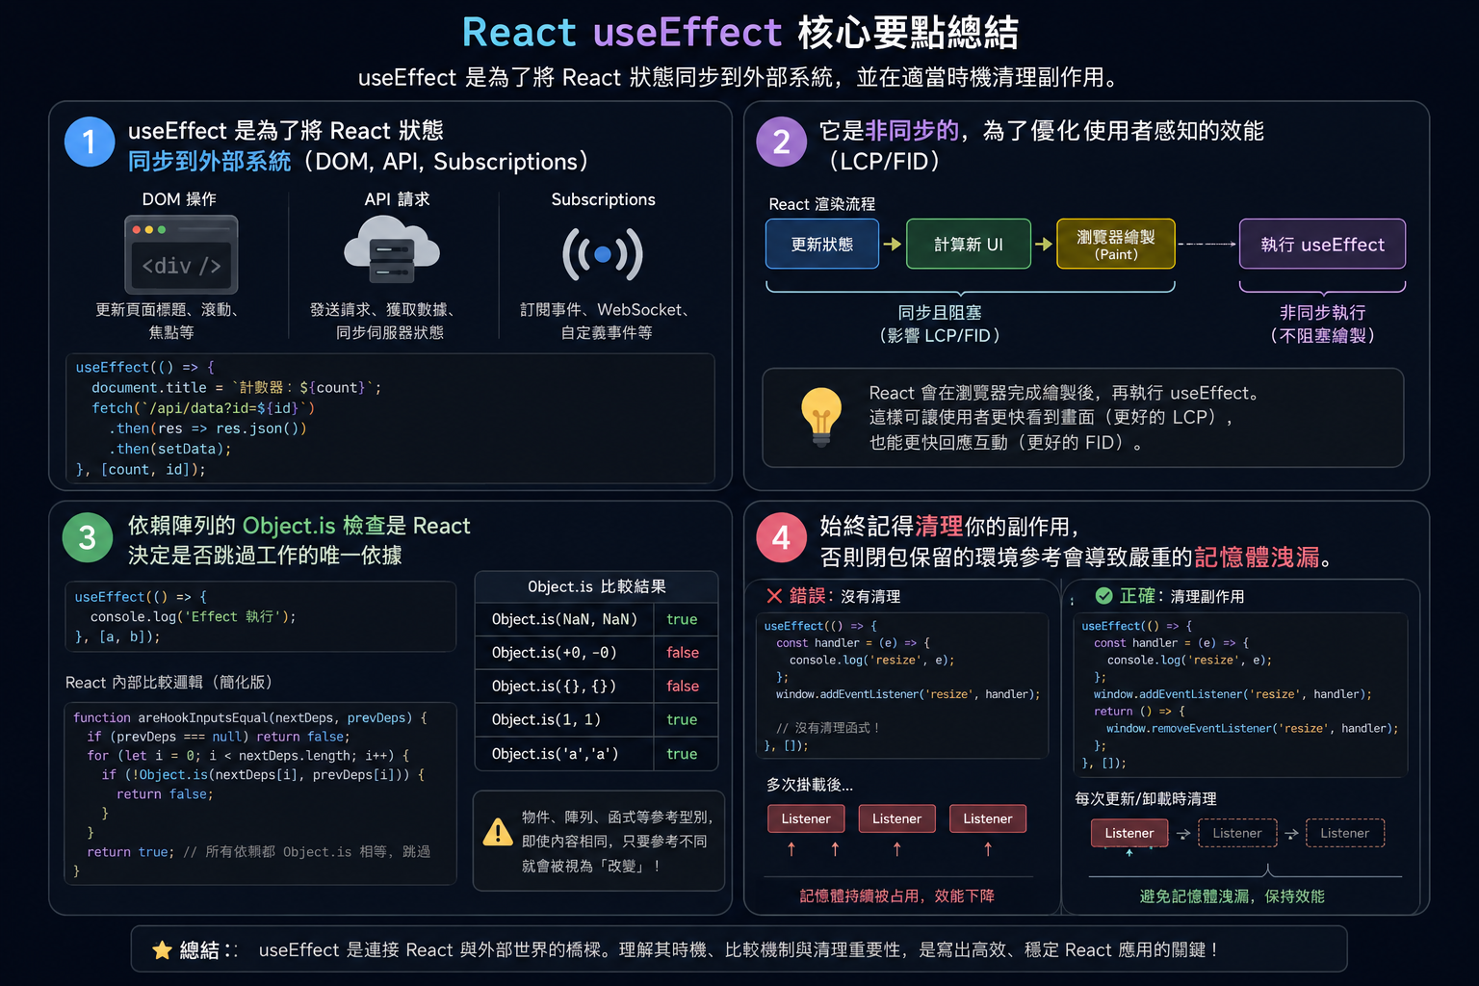
Task: Select the 計算新 UI flow box
Action: click(969, 244)
